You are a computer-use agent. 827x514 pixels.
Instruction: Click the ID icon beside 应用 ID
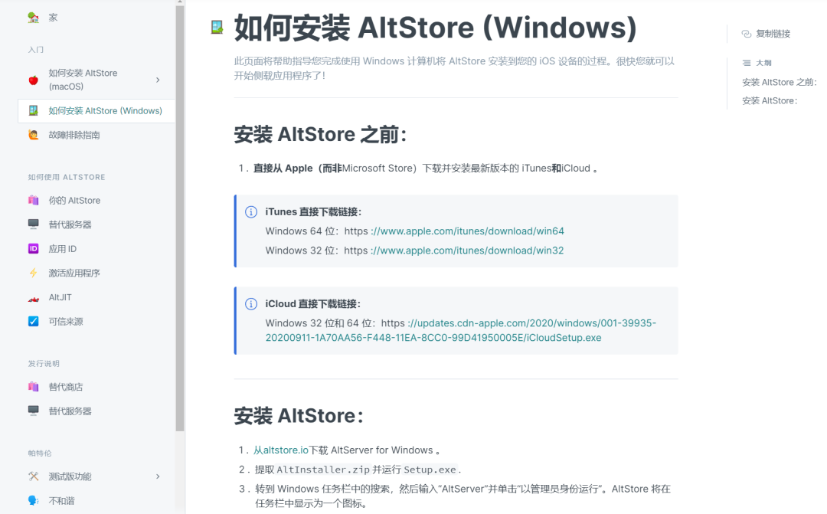click(x=33, y=249)
